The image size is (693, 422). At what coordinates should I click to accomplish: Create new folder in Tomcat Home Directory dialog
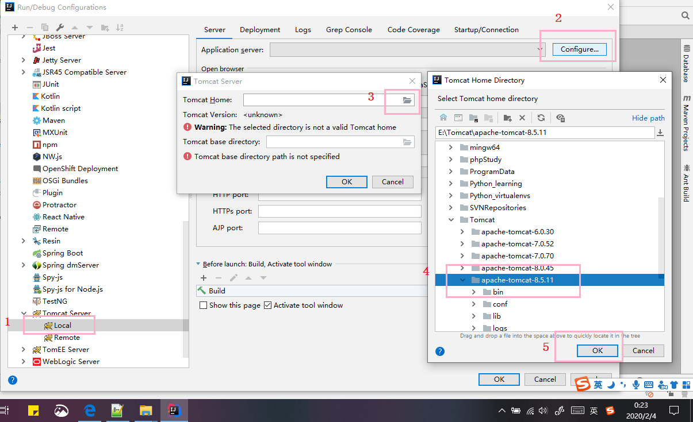507,118
